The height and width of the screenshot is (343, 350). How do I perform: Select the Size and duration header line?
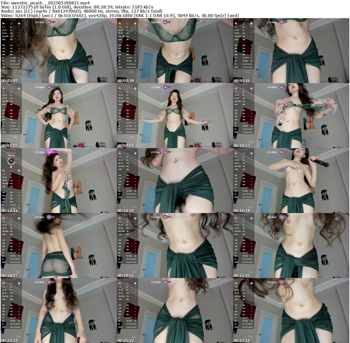pos(77,7)
